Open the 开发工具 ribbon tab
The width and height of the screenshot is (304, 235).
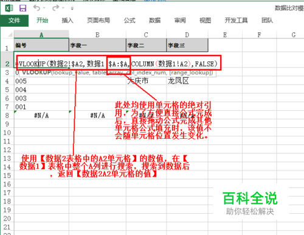[236, 20]
